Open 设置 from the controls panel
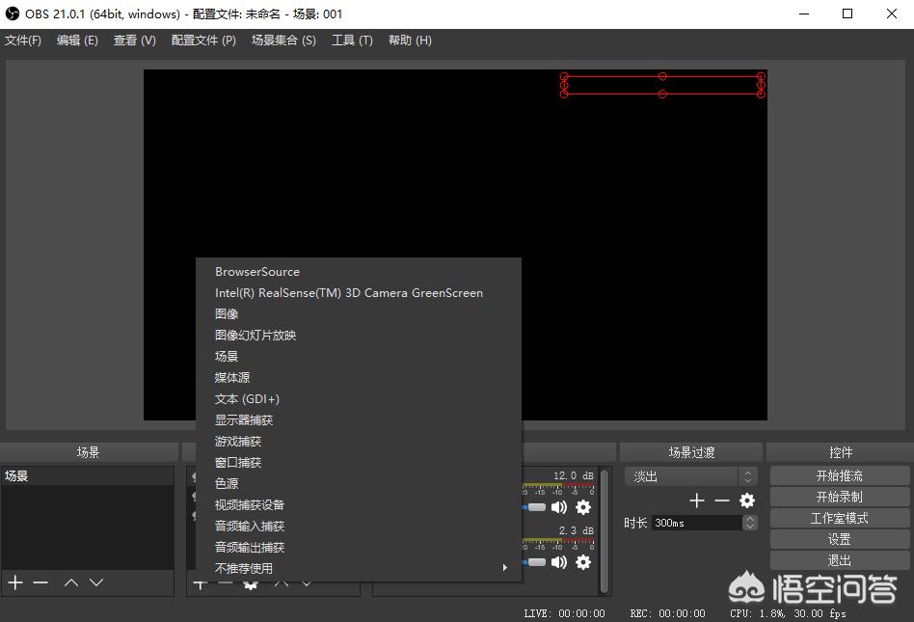914x622 pixels. pyautogui.click(x=840, y=539)
